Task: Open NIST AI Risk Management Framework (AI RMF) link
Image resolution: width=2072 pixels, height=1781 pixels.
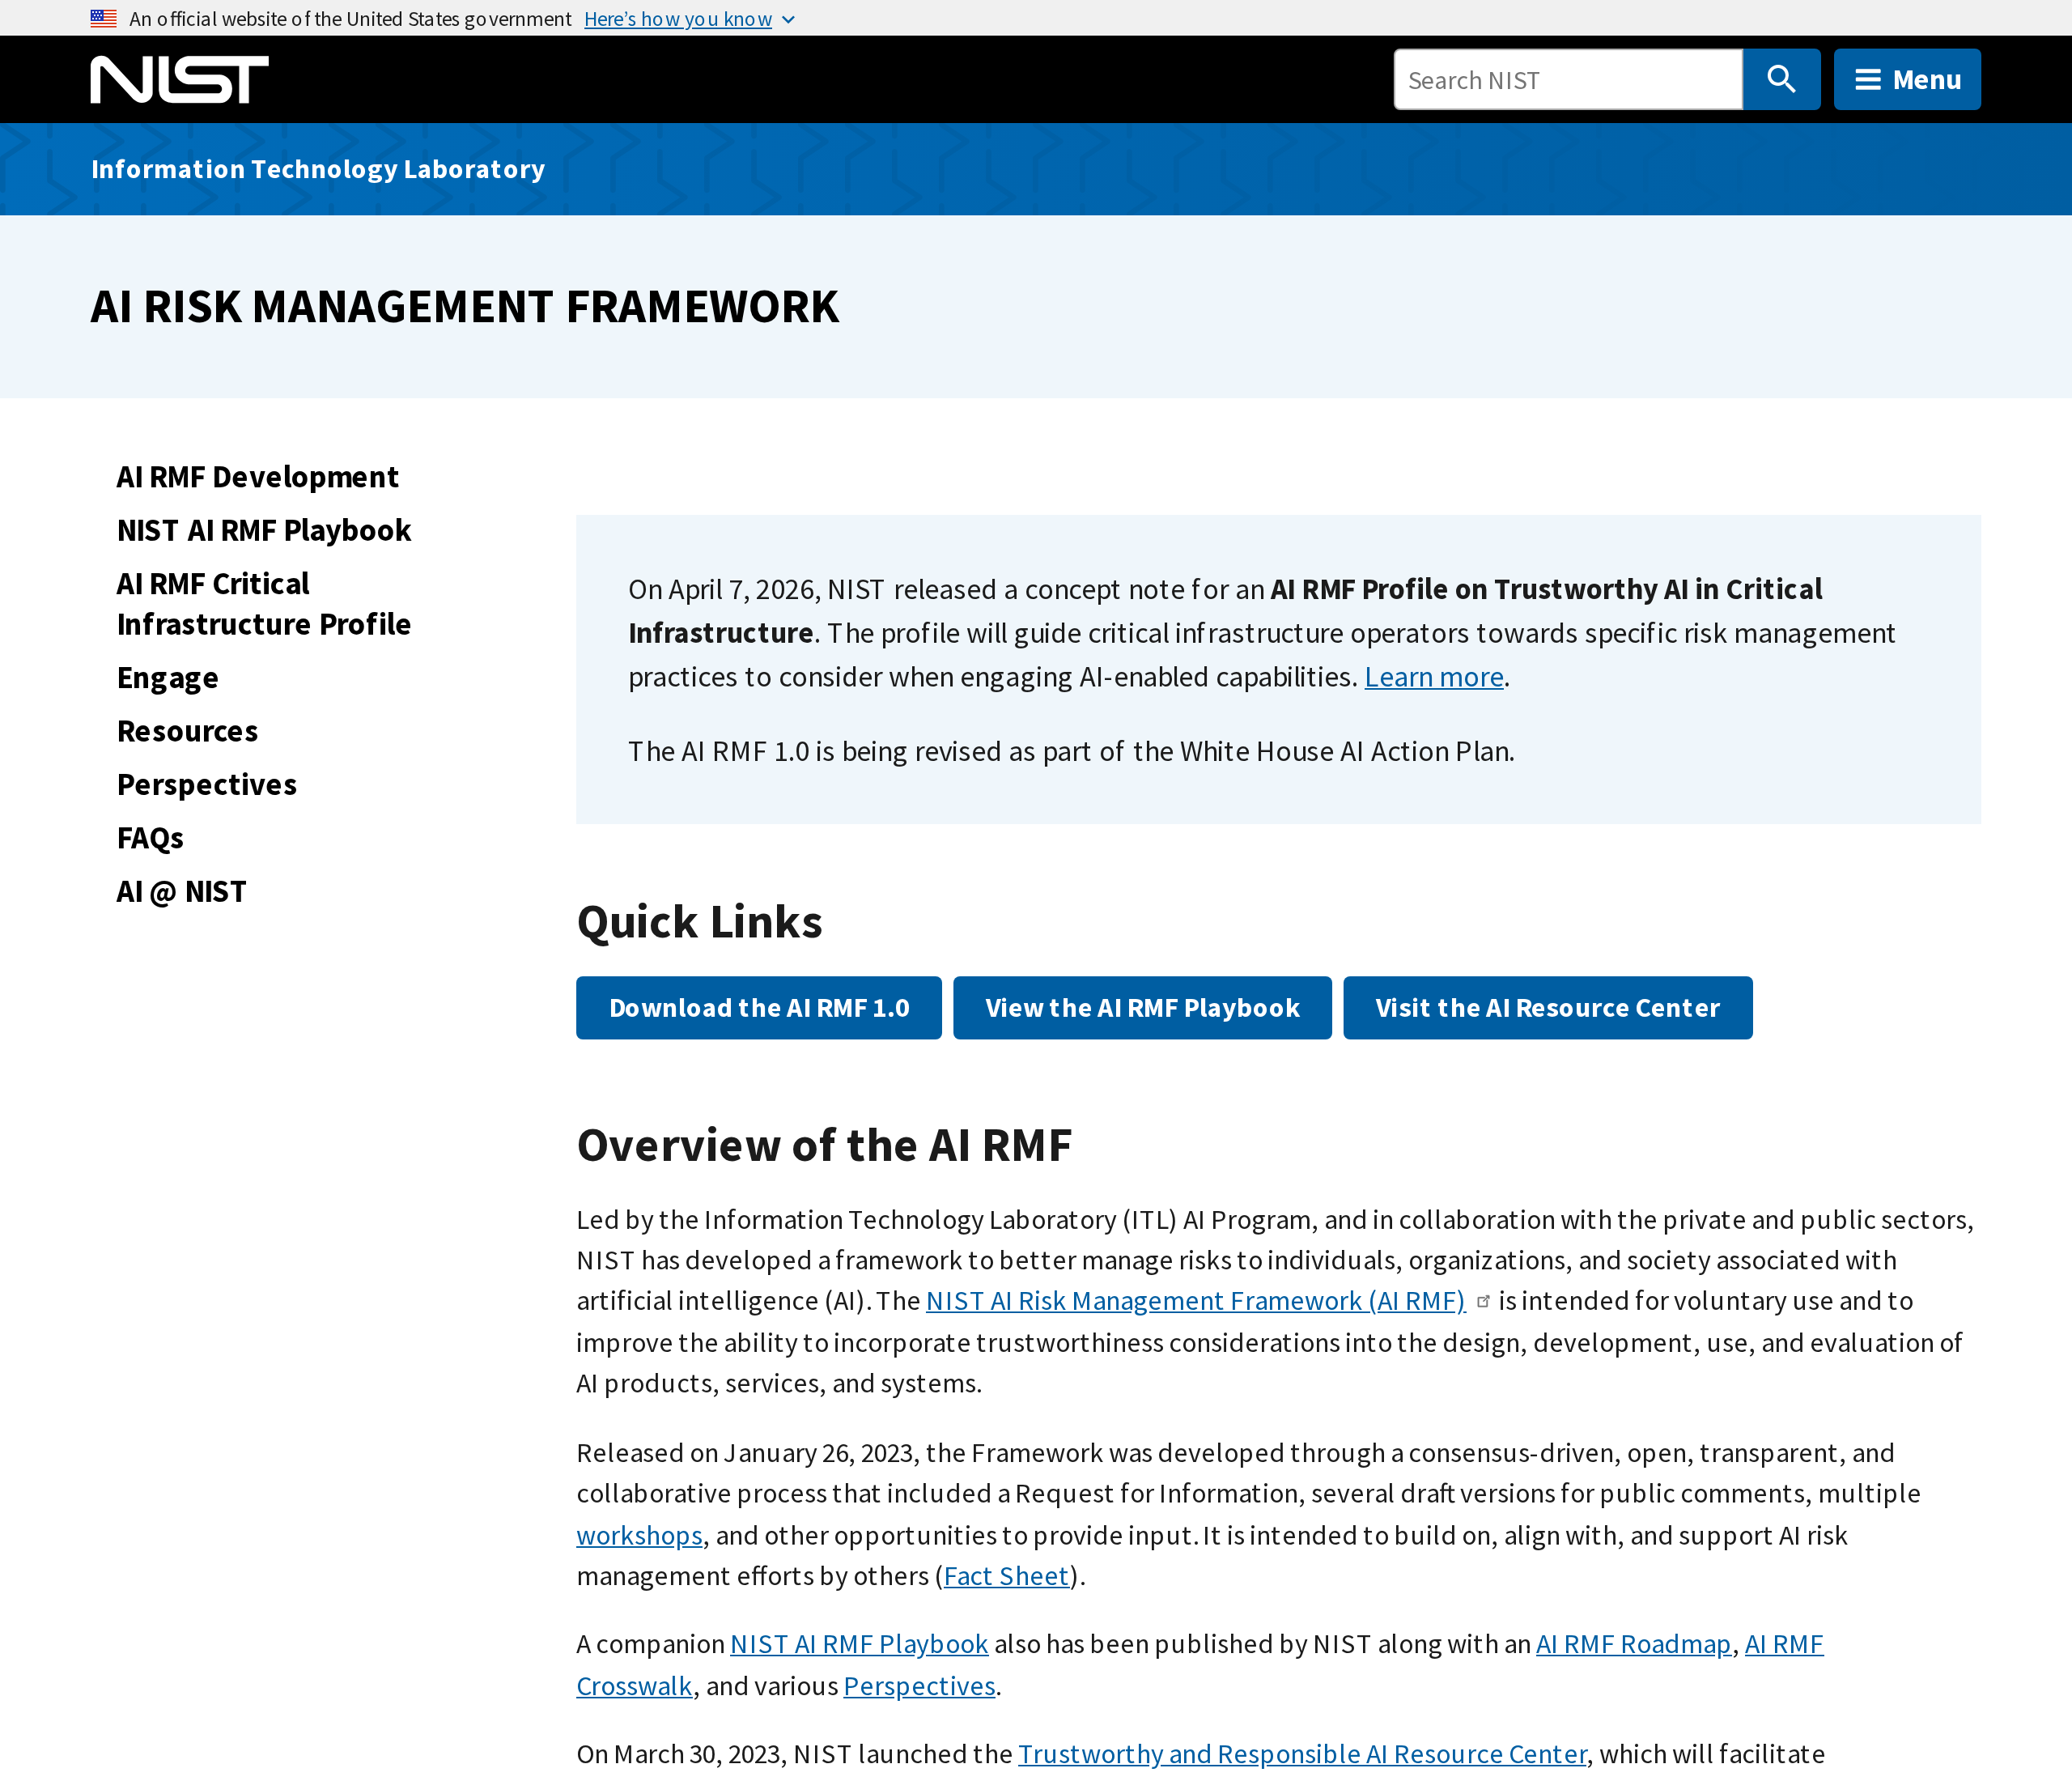Action: pyautogui.click(x=1196, y=1301)
